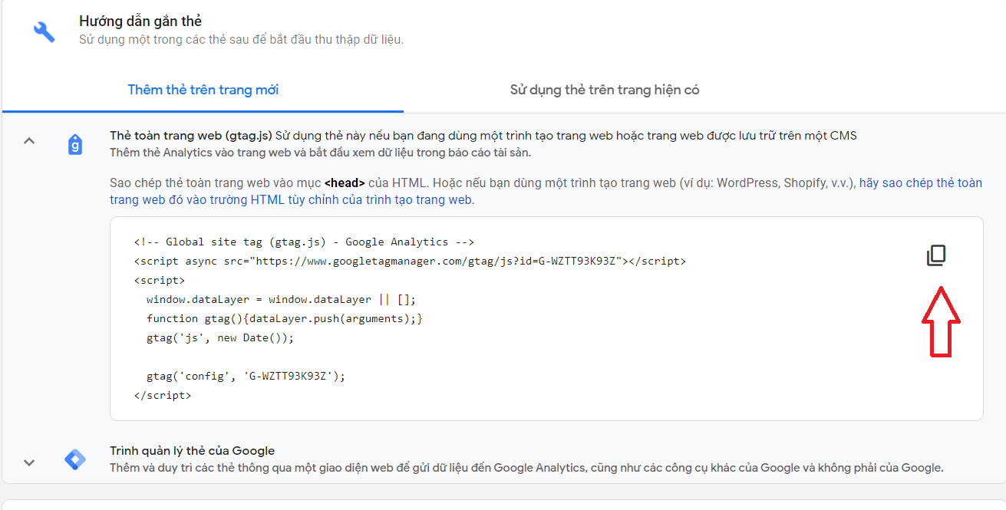Click the window.dataLayer code line
Screen dimensions: 1006x510
[281, 299]
